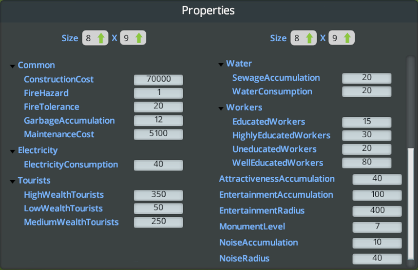Select the ElectricityConsumption value box
This screenshot has width=418, height=270.
point(158,165)
